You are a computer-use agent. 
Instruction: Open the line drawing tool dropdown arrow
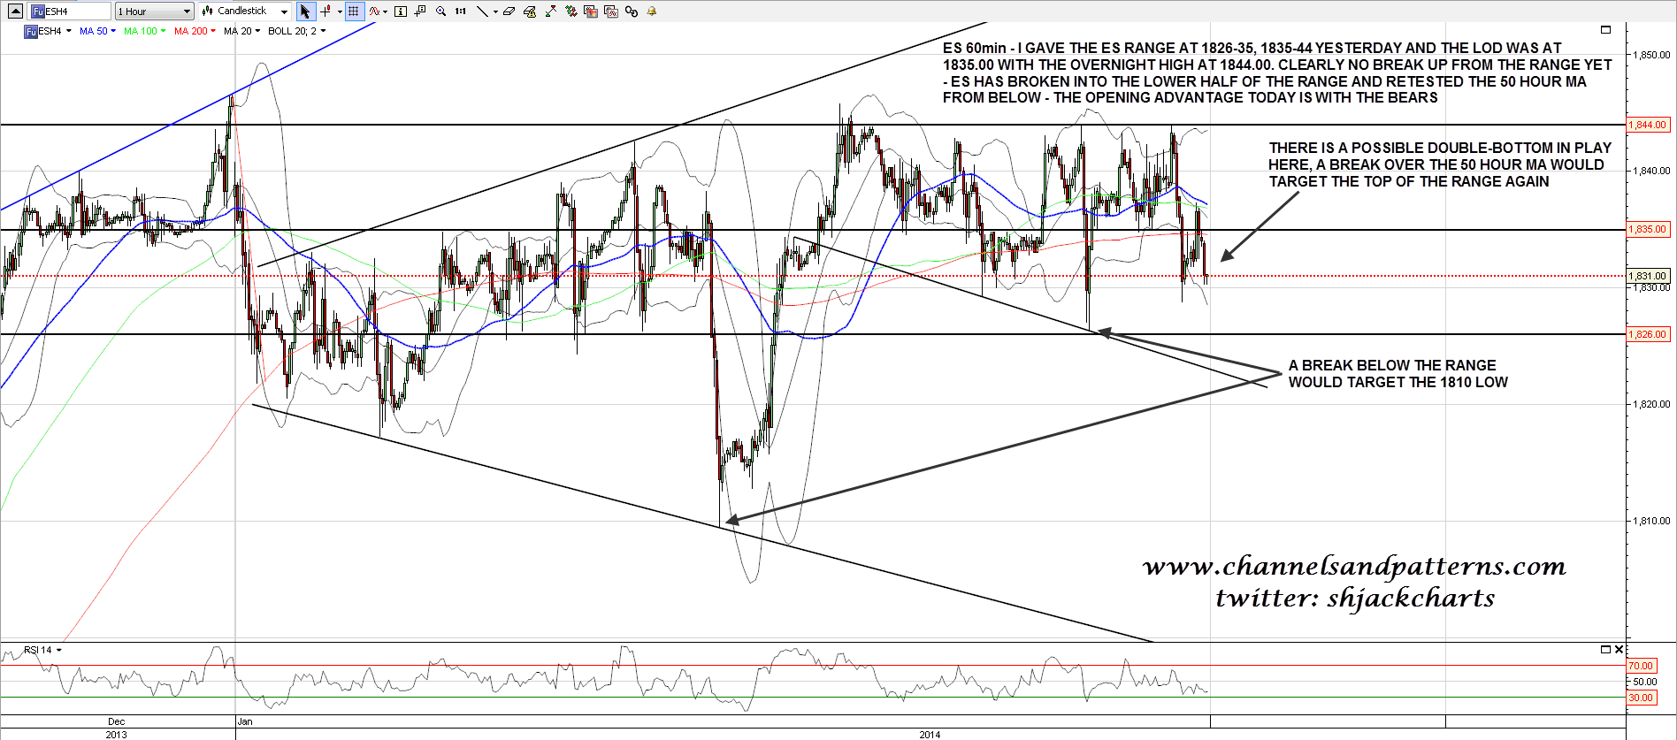click(494, 11)
